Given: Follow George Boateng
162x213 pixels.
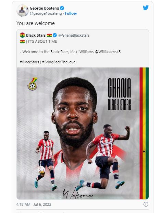Looking at the screenshot, I should 71,13.
